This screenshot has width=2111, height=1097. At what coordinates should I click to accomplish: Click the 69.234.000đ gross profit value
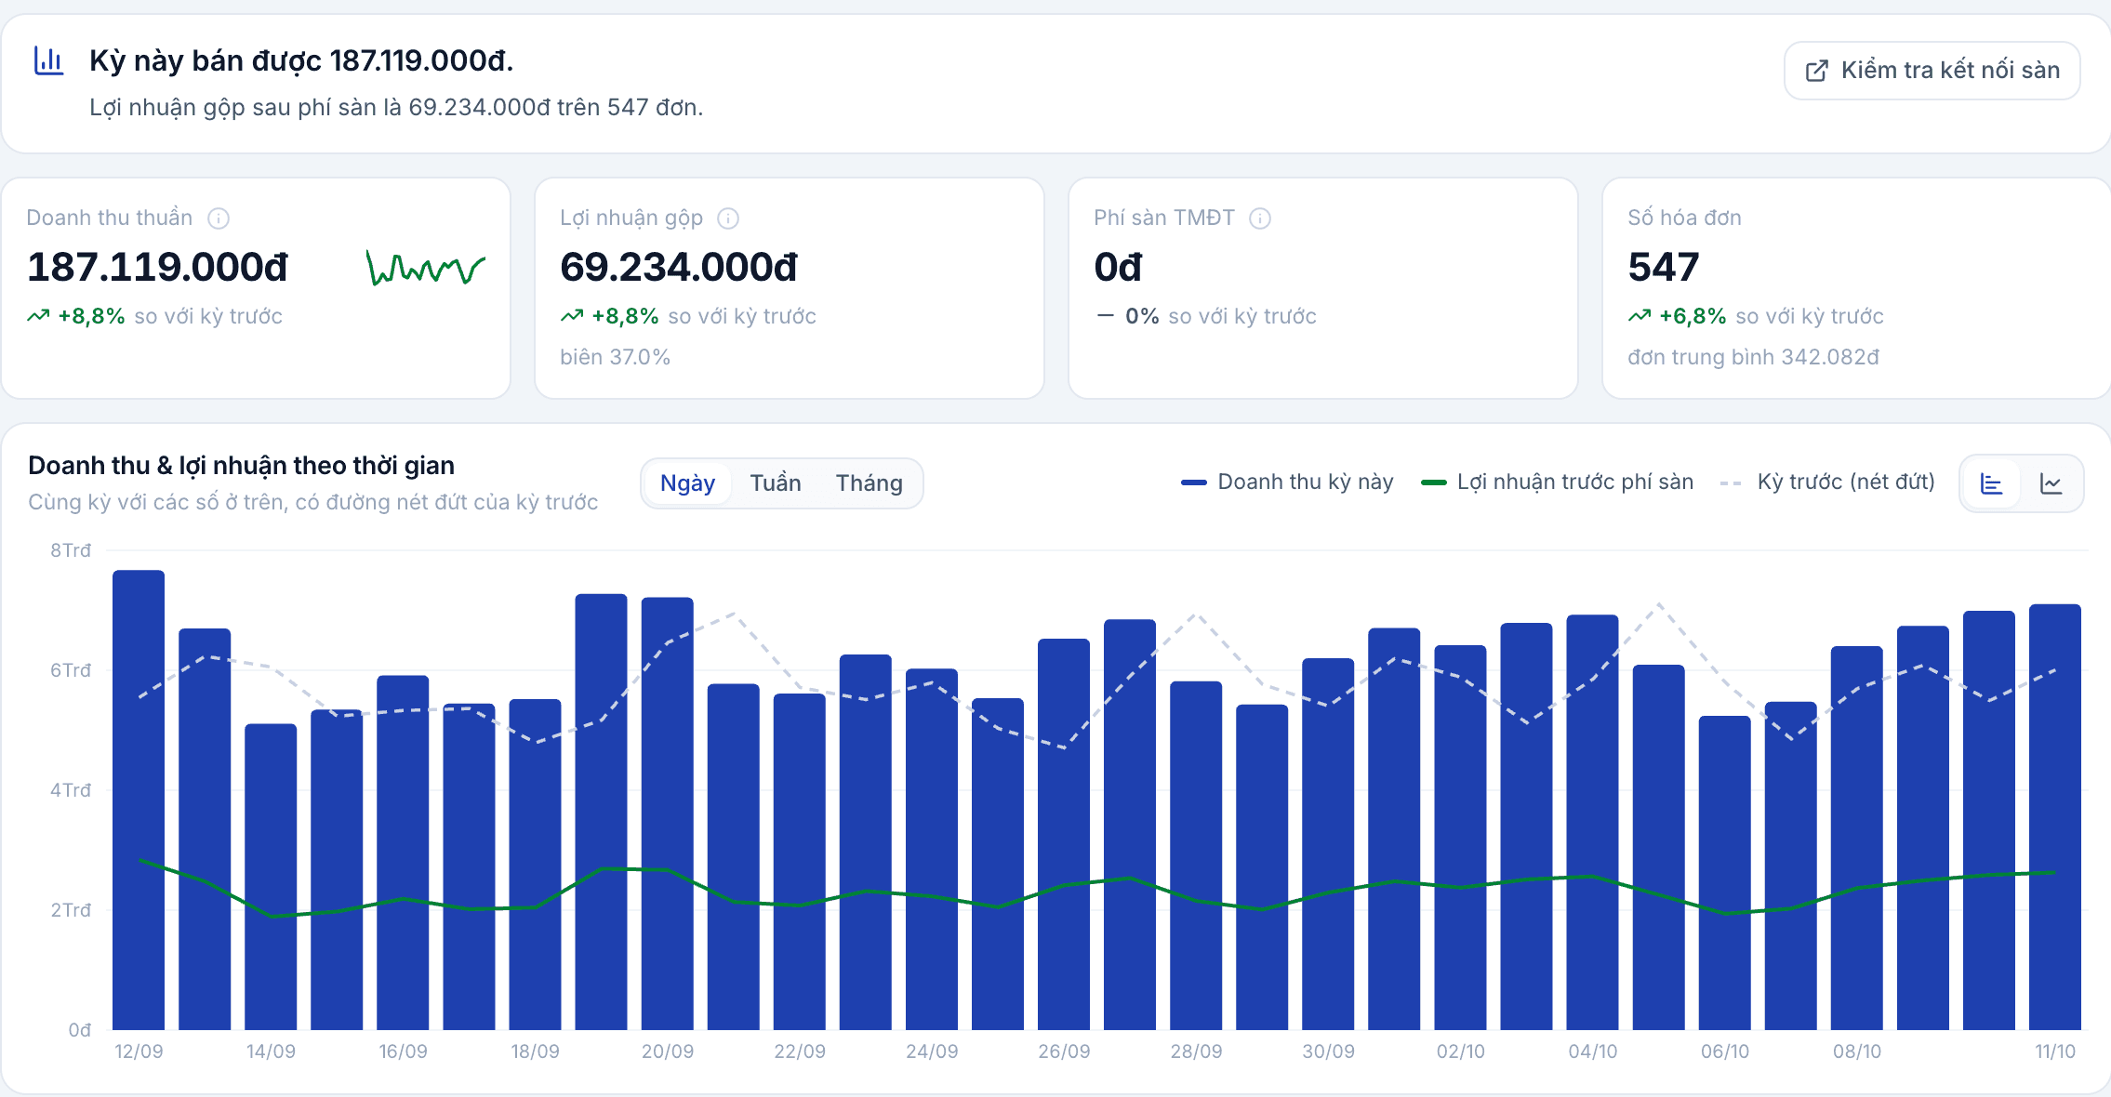679,268
